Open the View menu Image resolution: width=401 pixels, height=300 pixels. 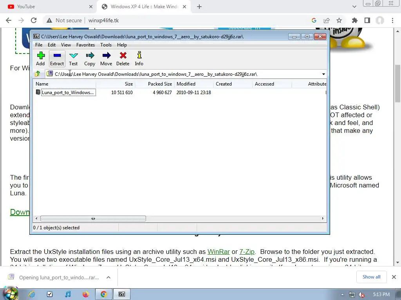66,45
